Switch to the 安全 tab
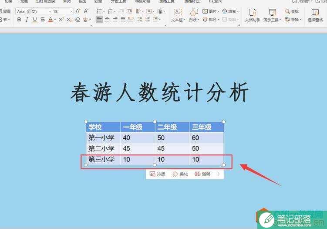327x229 pixels. pyautogui.click(x=98, y=1)
